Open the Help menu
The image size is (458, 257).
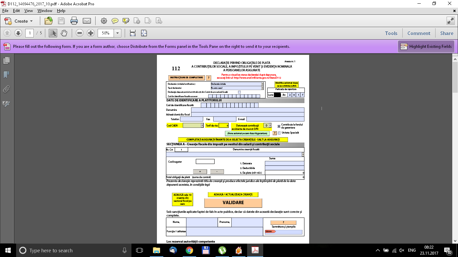(x=61, y=11)
